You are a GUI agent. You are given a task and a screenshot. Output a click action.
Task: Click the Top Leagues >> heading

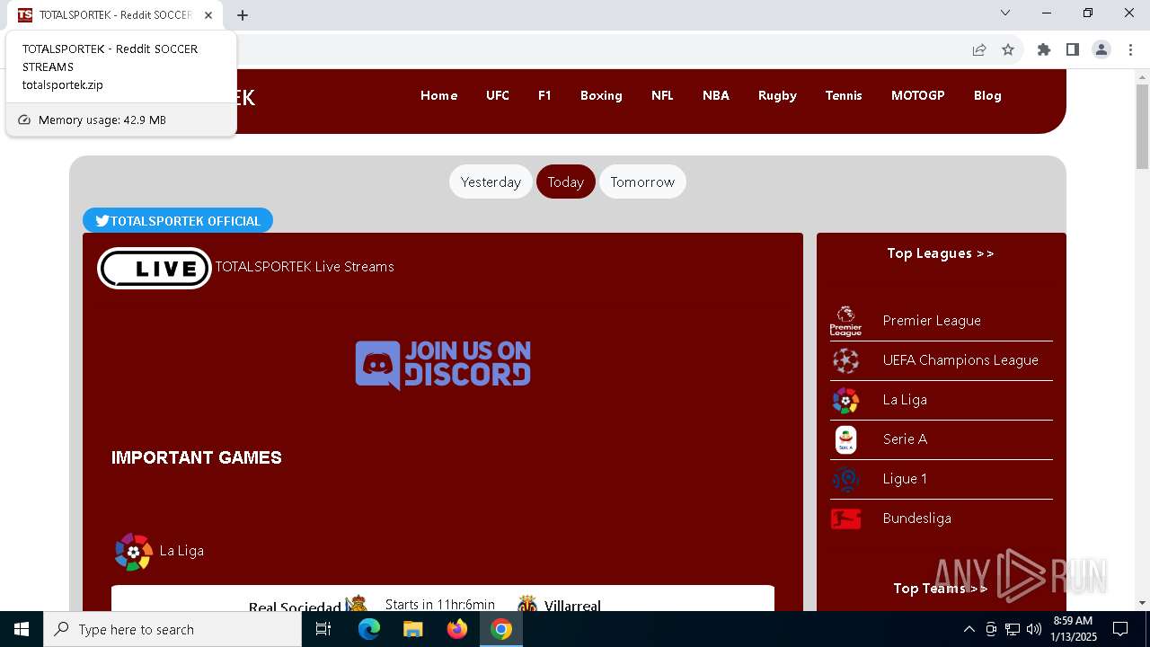click(941, 253)
